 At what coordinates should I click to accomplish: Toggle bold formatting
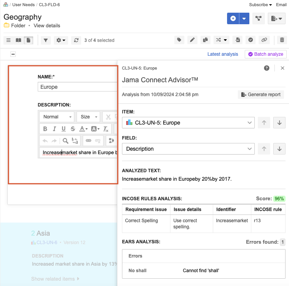pyautogui.click(x=45, y=129)
